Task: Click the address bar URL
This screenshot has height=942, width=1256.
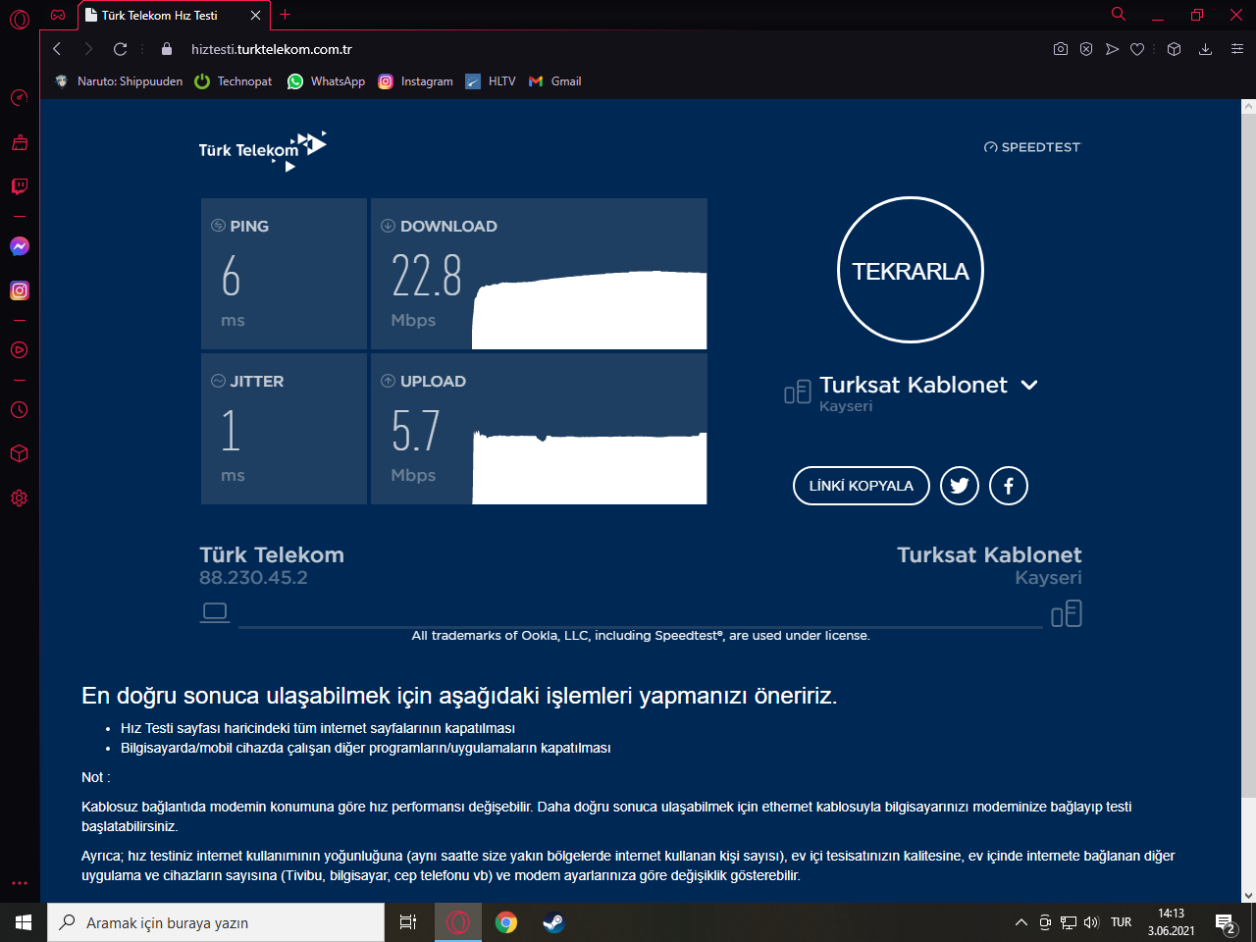Action: tap(272, 49)
